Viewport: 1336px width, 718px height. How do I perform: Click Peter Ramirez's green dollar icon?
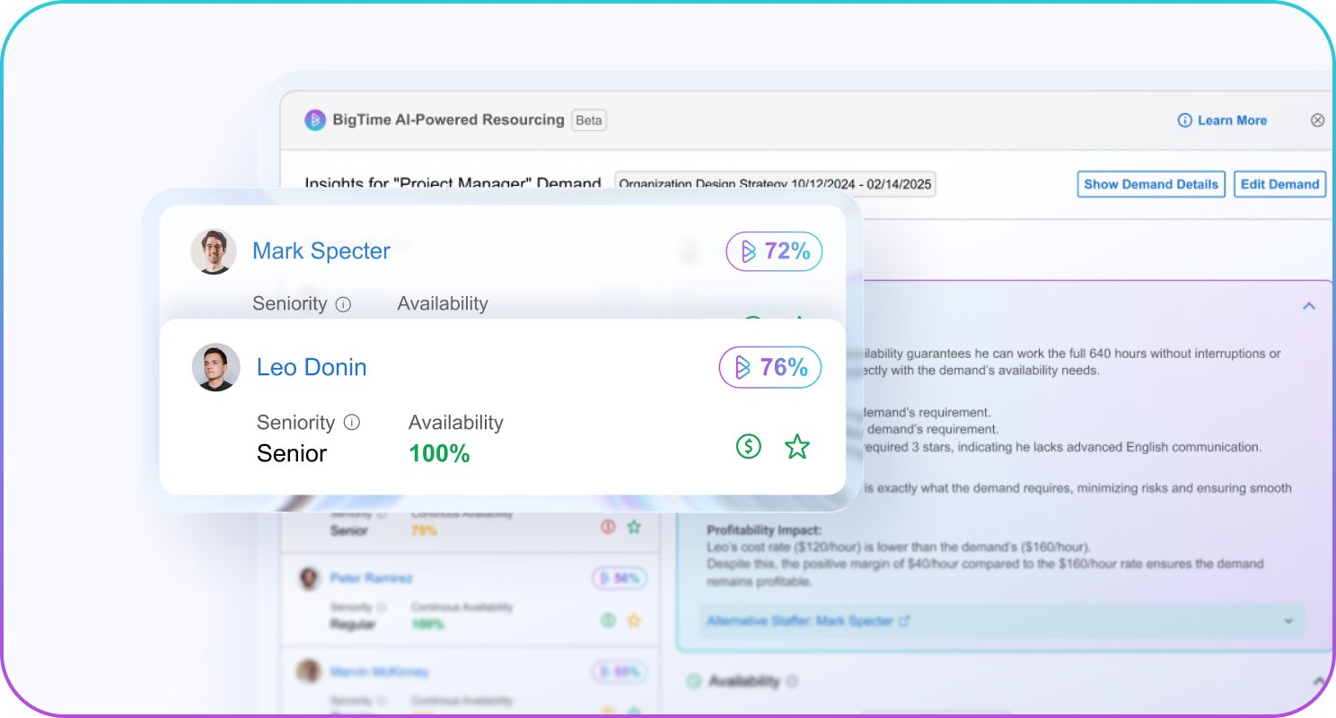608,620
